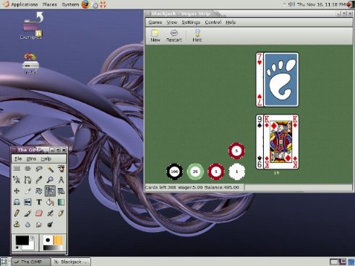Select the Perspective tool in GIMP
Image resolution: width=355 pixels, height=266 pixels.
[17, 202]
